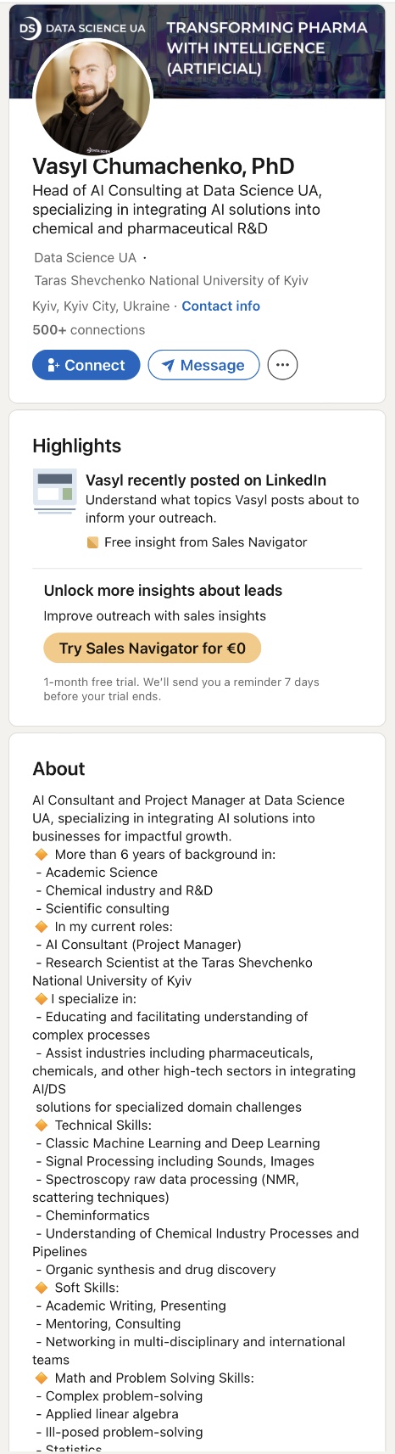Open the Data Science UA company link
This screenshot has height=1454, width=395.
click(x=85, y=257)
